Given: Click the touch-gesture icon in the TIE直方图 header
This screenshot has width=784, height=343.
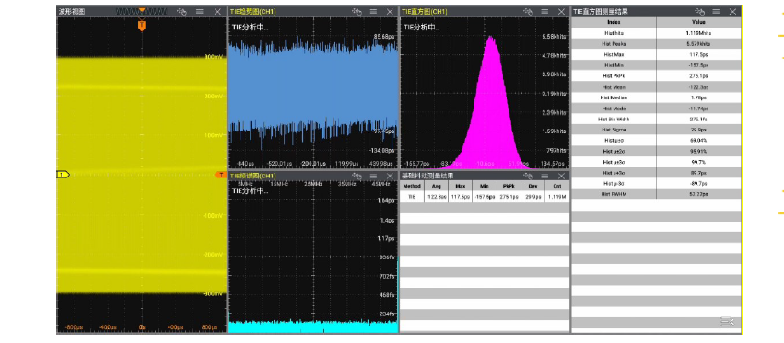Looking at the screenshot, I should [528, 11].
